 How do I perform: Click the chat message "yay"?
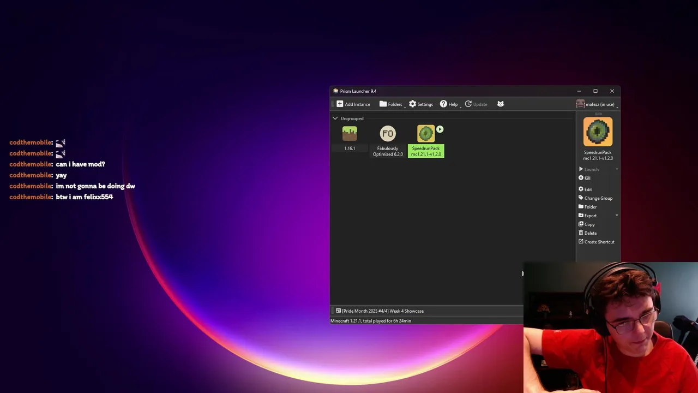61,175
